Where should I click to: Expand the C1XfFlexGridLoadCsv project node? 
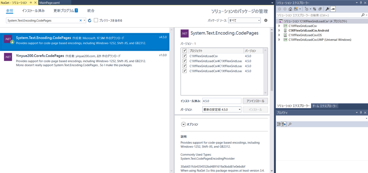279,26
